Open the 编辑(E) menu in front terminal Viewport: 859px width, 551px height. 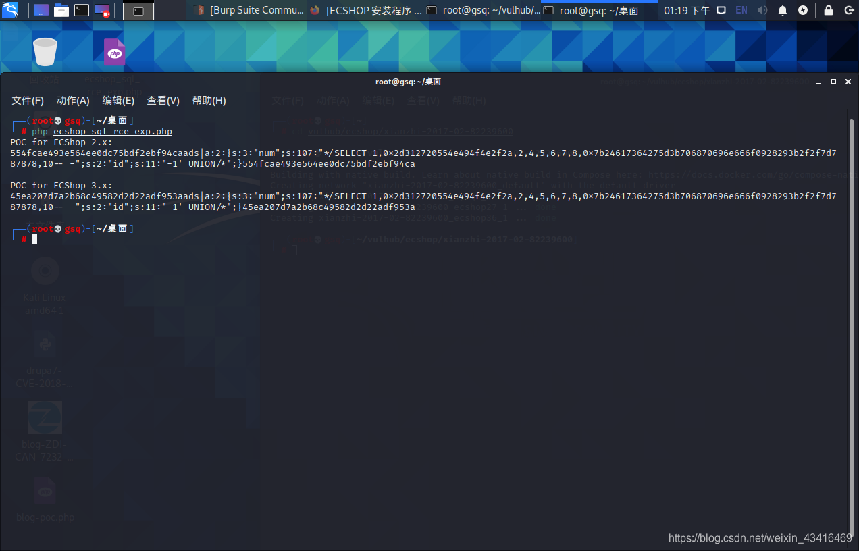click(118, 100)
